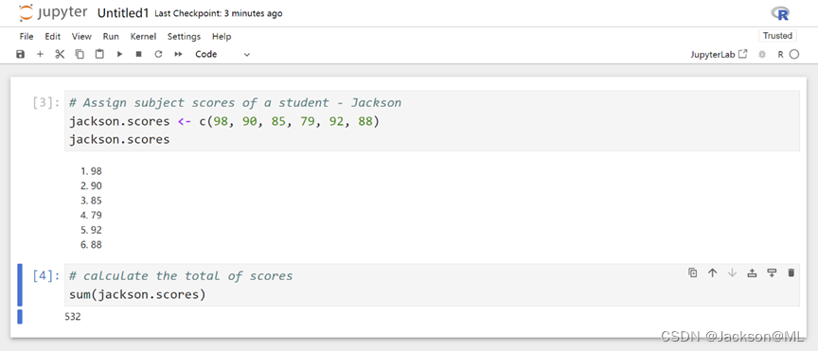This screenshot has width=818, height=351.
Task: Copy selected cell using the toolbar copy icon
Action: coord(80,54)
